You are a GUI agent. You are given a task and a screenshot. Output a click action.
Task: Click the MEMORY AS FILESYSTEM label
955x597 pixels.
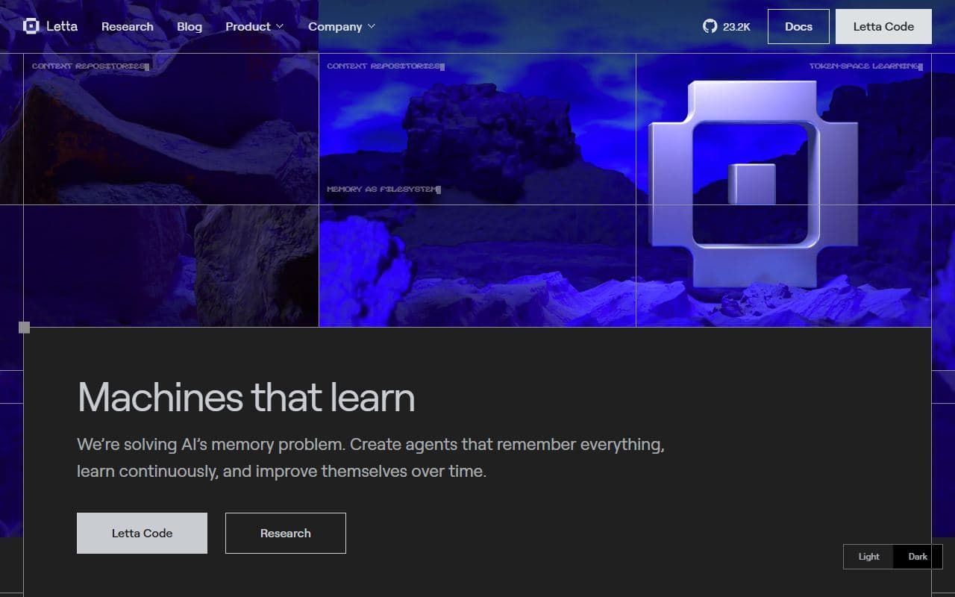pos(383,190)
